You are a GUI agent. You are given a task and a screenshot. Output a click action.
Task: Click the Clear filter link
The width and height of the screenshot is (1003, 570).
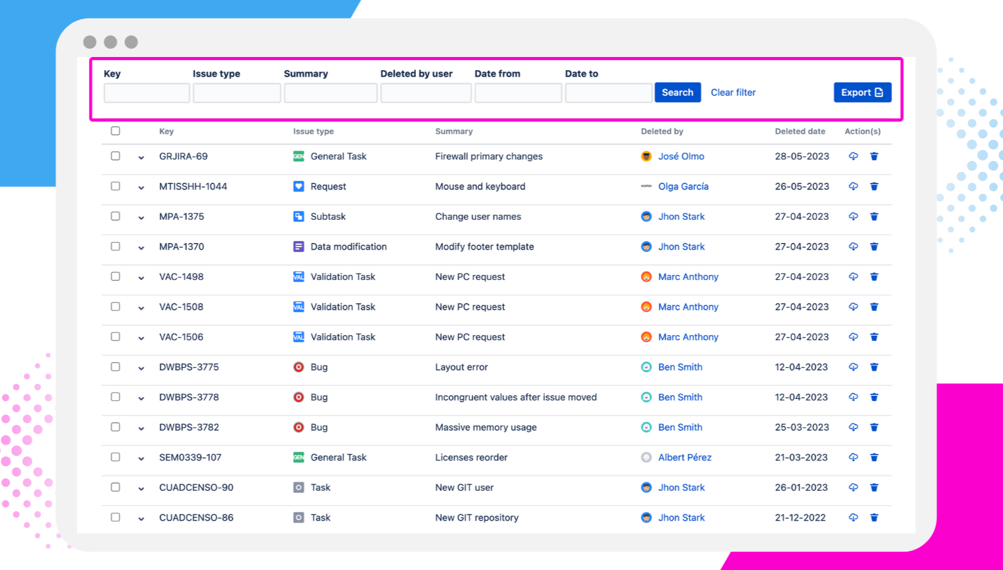click(x=733, y=92)
